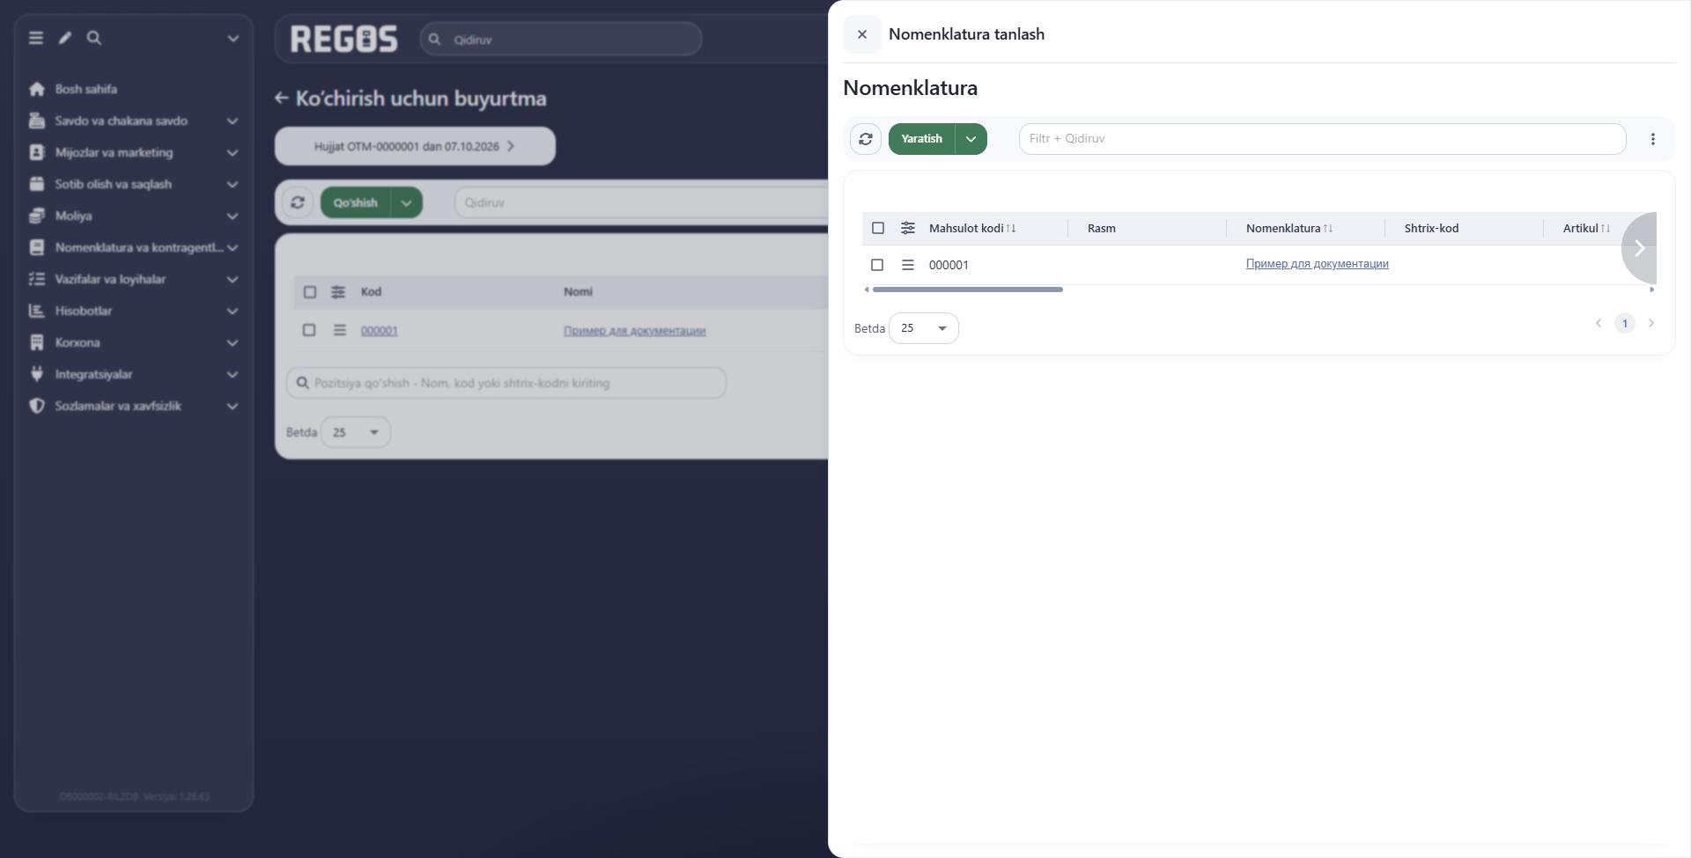This screenshot has height=858, width=1691.
Task: Open the Пример для документации link in Nomenklatura
Action: [1317, 264]
